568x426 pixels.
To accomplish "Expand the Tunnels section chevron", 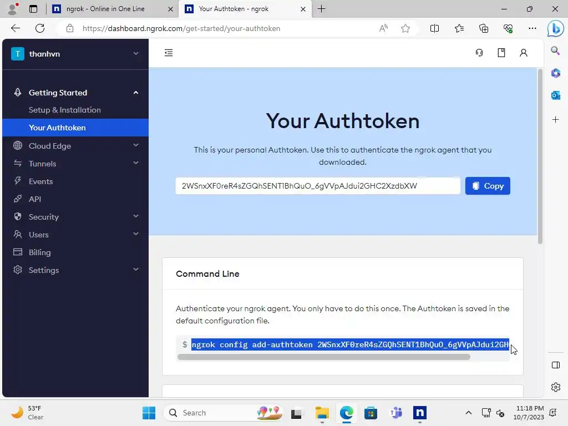I will (136, 163).
